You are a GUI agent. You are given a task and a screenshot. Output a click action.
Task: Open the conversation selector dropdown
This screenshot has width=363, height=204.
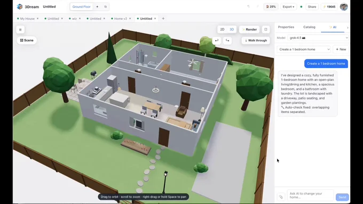[x=304, y=49]
